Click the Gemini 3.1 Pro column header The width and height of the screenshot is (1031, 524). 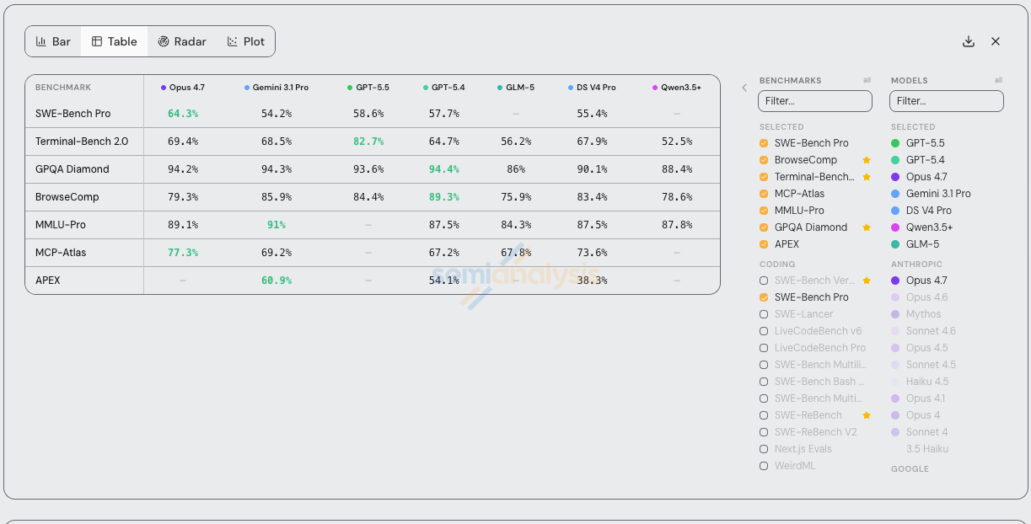click(277, 88)
